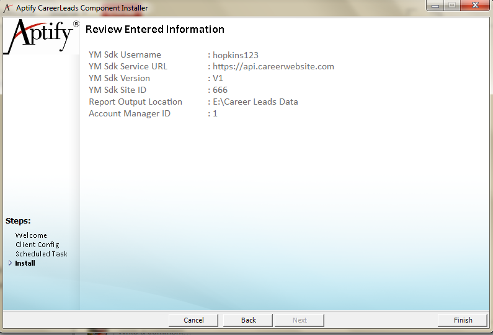Select the Scheduled Task step

(x=42, y=254)
